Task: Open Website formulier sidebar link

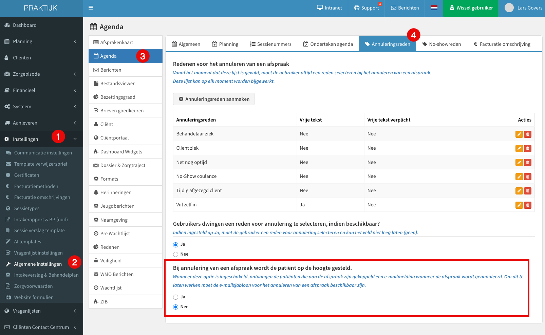Action: pos(41,297)
